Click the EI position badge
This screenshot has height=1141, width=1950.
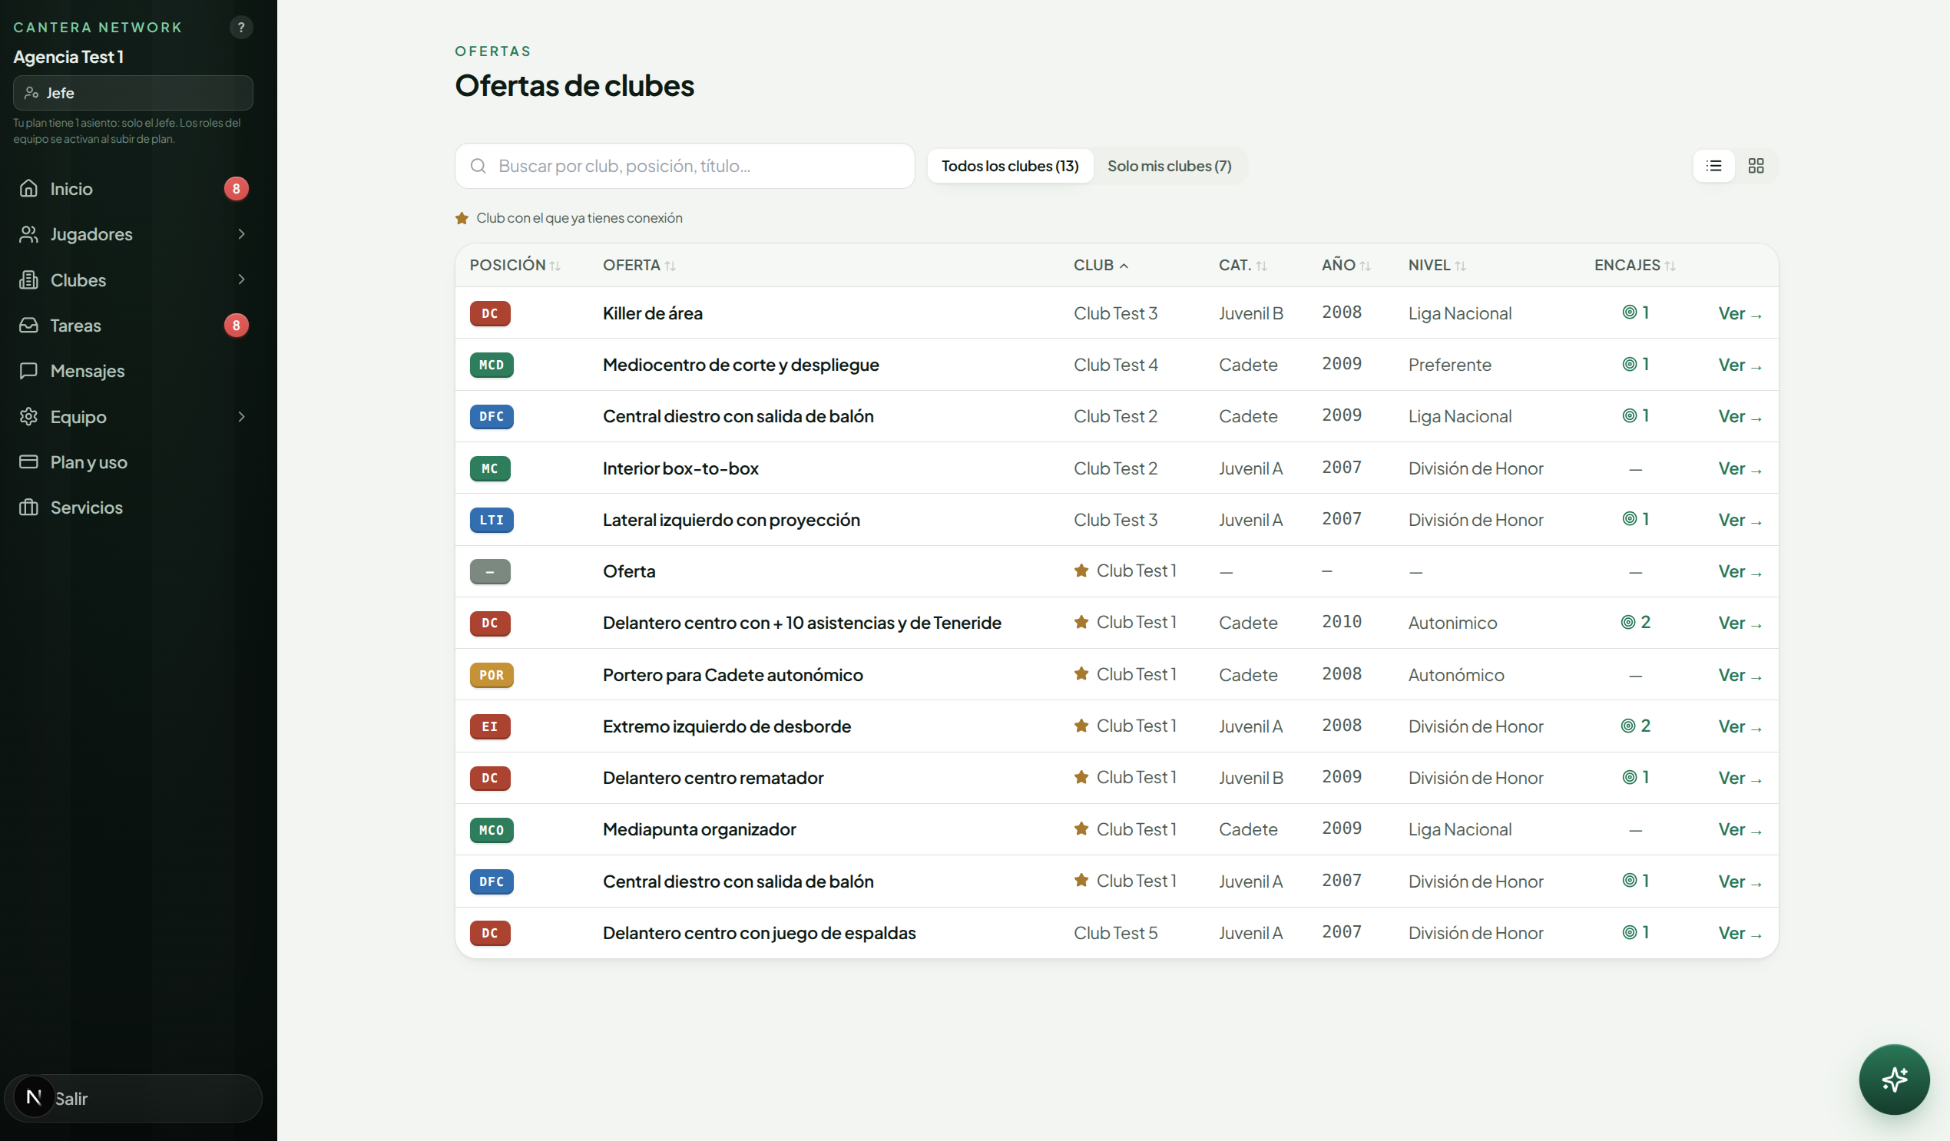click(x=490, y=726)
